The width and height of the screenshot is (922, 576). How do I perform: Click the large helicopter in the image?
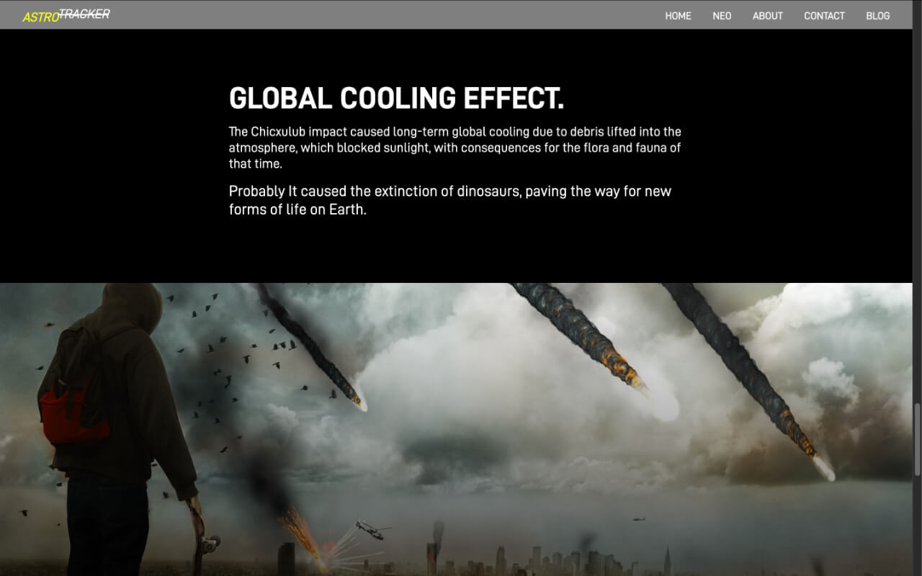click(371, 531)
